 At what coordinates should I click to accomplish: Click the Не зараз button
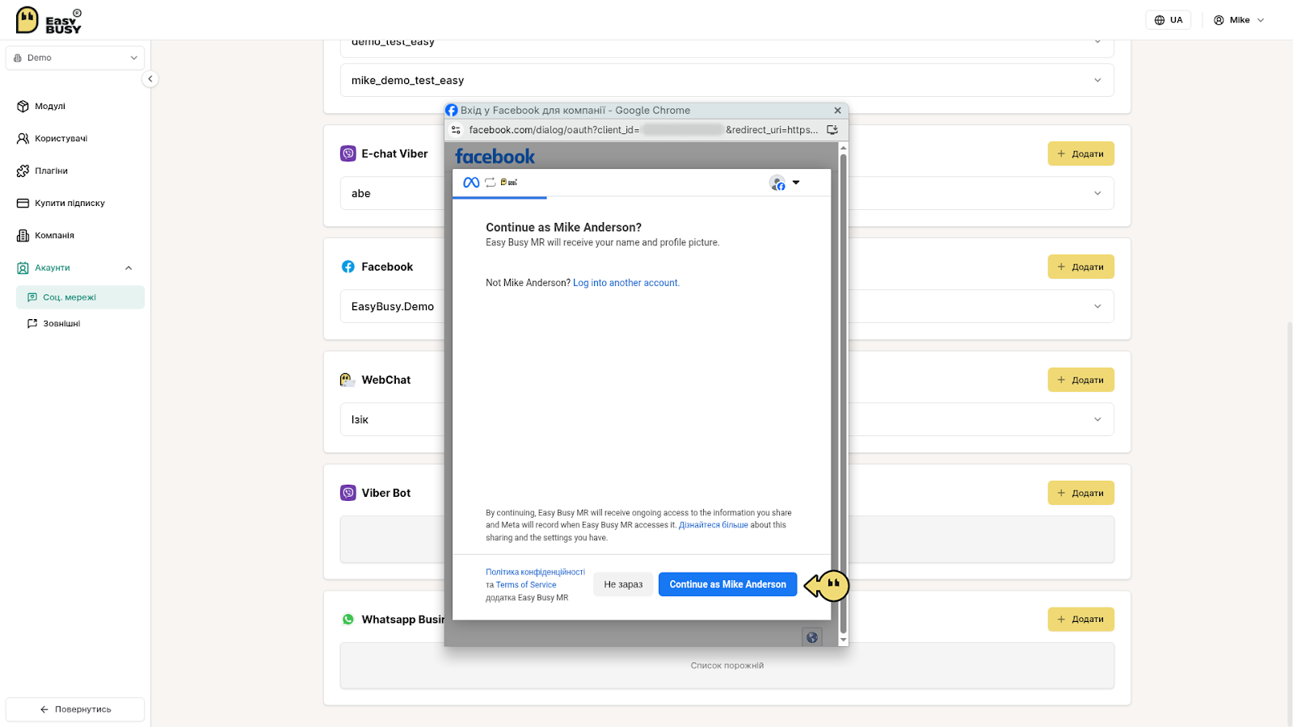pos(623,584)
